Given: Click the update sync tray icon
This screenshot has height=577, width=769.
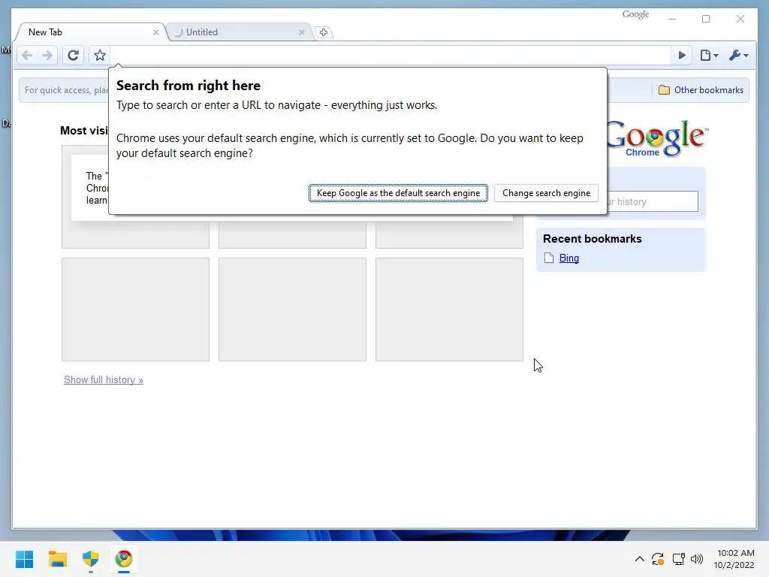Looking at the screenshot, I should [658, 559].
